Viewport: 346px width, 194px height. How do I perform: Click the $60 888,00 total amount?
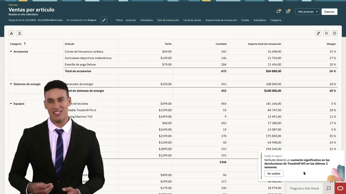(273, 71)
